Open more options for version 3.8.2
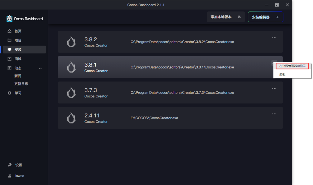 tap(274, 37)
